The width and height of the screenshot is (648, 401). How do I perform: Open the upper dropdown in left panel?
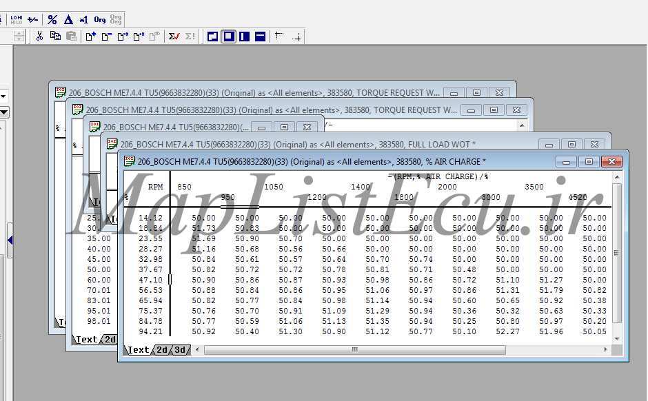(3, 96)
